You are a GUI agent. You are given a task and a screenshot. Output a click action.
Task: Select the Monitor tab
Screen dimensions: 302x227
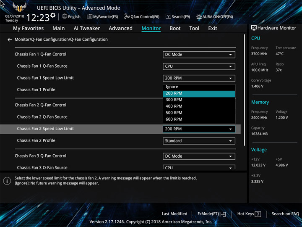click(151, 29)
